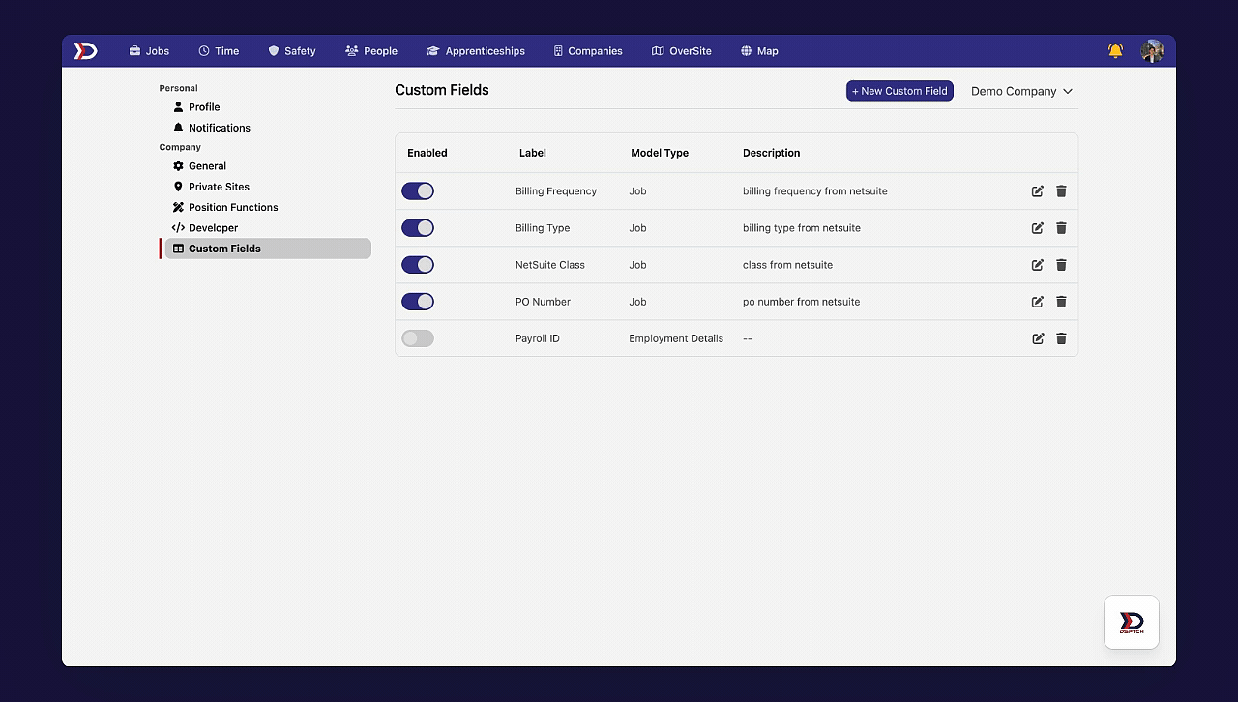The image size is (1238, 702).
Task: Disable the Billing Frequency field toggle
Action: 418,191
